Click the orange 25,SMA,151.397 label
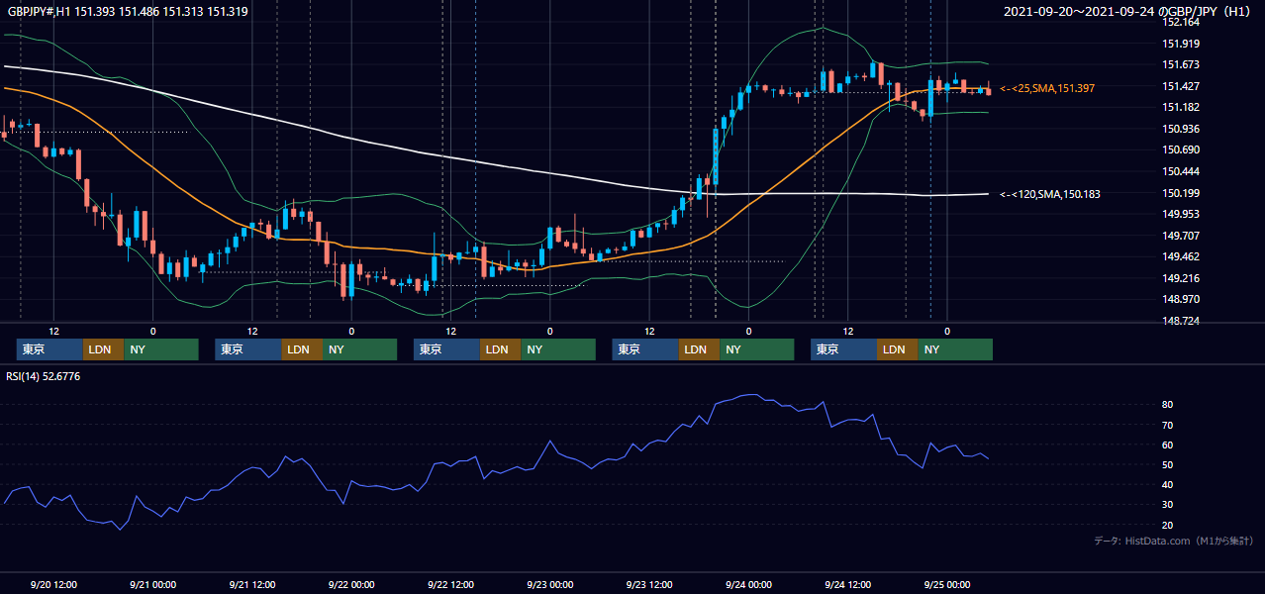This screenshot has width=1265, height=594. point(1047,89)
